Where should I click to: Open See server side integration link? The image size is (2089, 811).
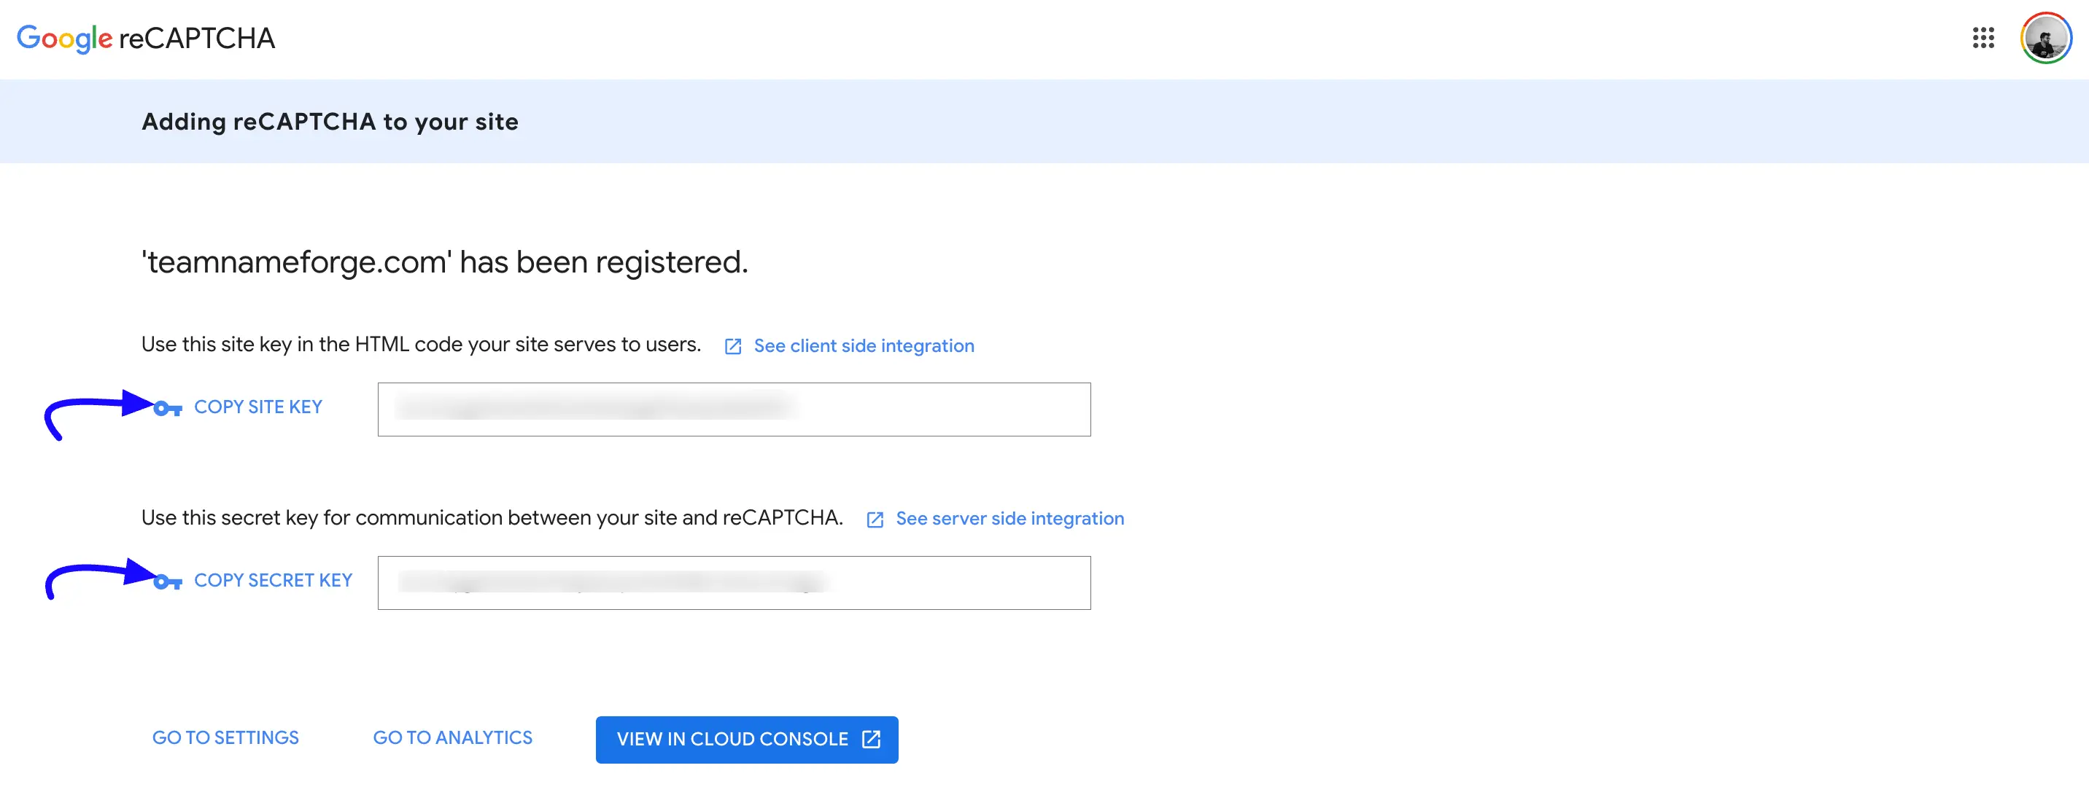point(1009,519)
